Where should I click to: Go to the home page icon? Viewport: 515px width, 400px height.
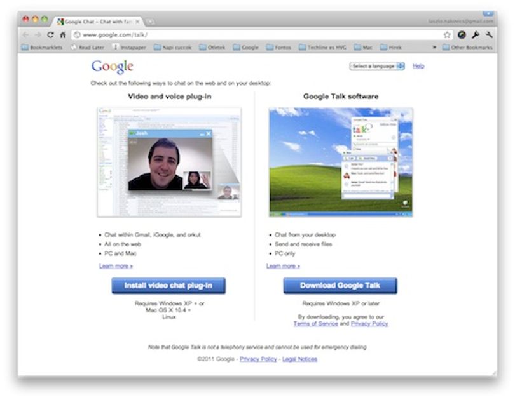63,35
